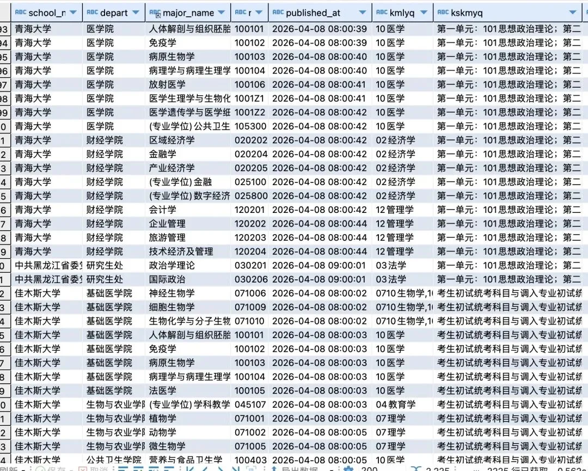Select the 03法学 cell in the 政治学理论 row
This screenshot has width=588, height=471.
402,265
